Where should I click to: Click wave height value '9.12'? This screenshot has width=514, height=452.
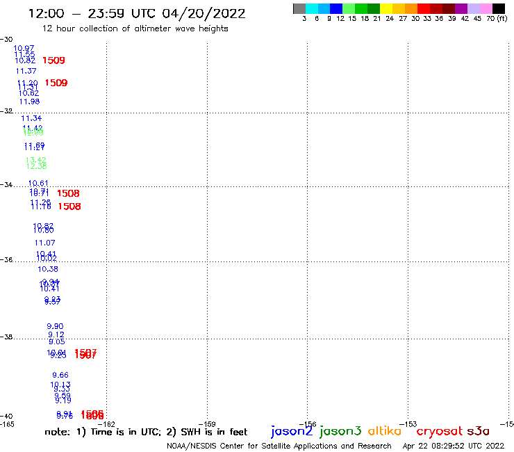coord(56,334)
